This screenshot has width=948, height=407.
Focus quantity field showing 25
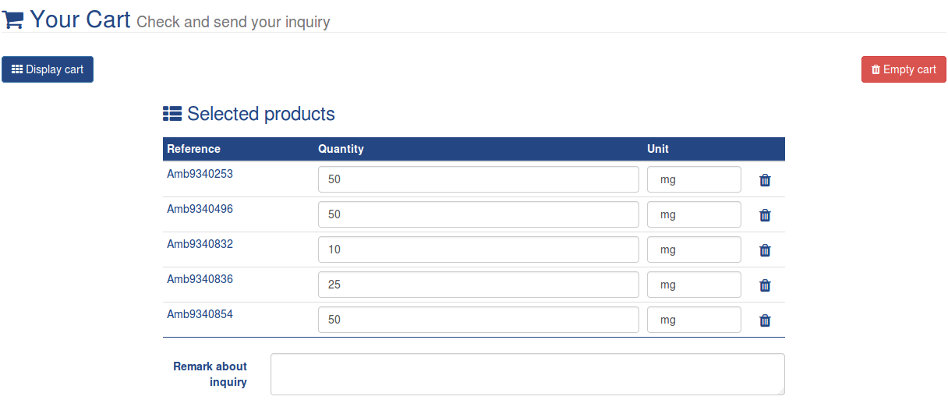[479, 285]
